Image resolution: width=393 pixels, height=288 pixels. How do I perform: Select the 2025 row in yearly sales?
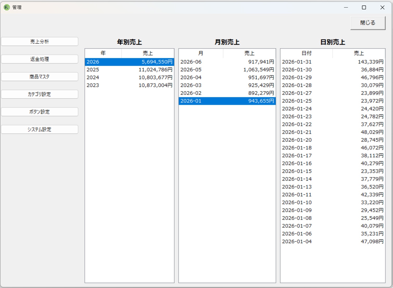pyautogui.click(x=129, y=70)
